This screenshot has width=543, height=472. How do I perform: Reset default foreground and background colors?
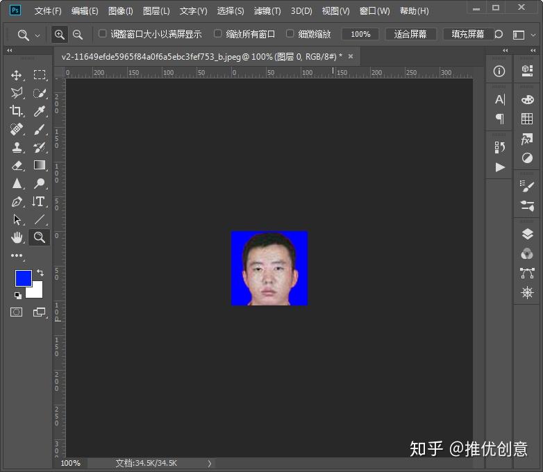tap(17, 296)
